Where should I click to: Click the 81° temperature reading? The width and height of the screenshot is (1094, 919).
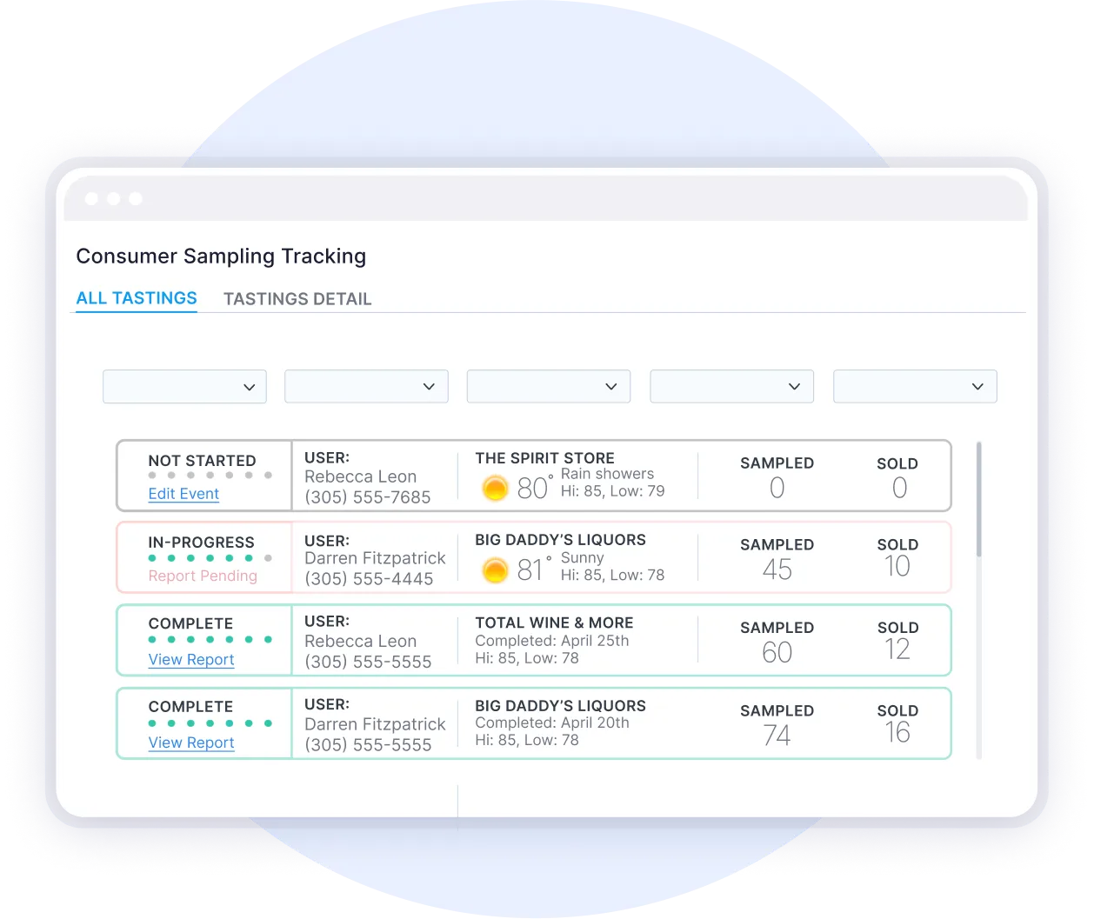[535, 569]
